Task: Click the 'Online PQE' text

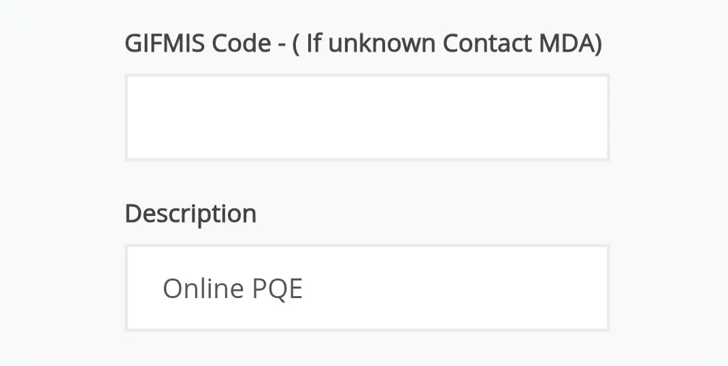Action: [232, 289]
